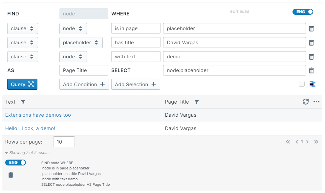The height and width of the screenshot is (193, 325).
Task: Click Add Condition button
Action: point(84,84)
